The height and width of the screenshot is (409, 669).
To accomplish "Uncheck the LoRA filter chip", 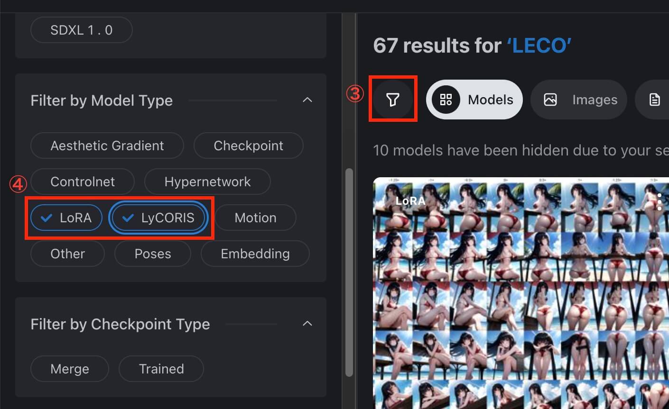I will click(x=66, y=218).
